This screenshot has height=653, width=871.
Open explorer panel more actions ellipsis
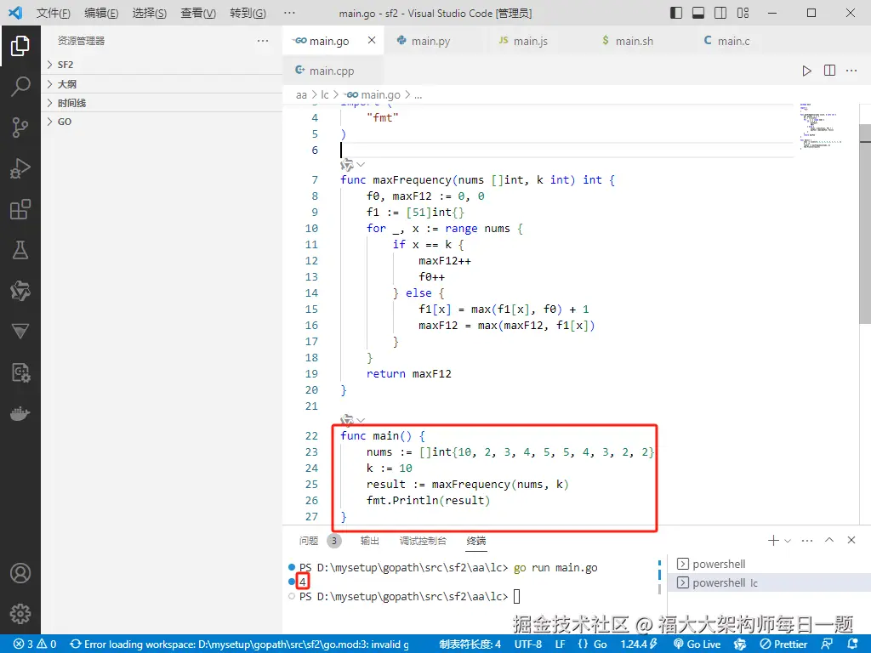click(x=263, y=41)
